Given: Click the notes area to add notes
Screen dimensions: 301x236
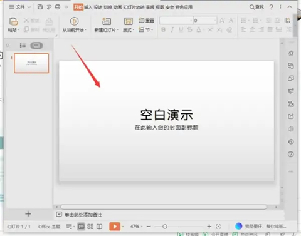Looking at the screenshot, I should pyautogui.click(x=83, y=215).
